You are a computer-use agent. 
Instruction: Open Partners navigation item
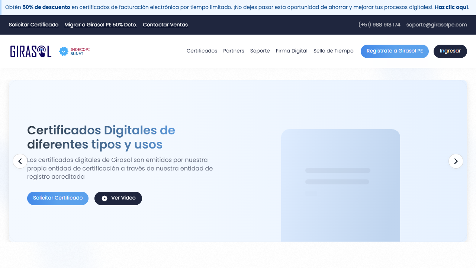(234, 51)
